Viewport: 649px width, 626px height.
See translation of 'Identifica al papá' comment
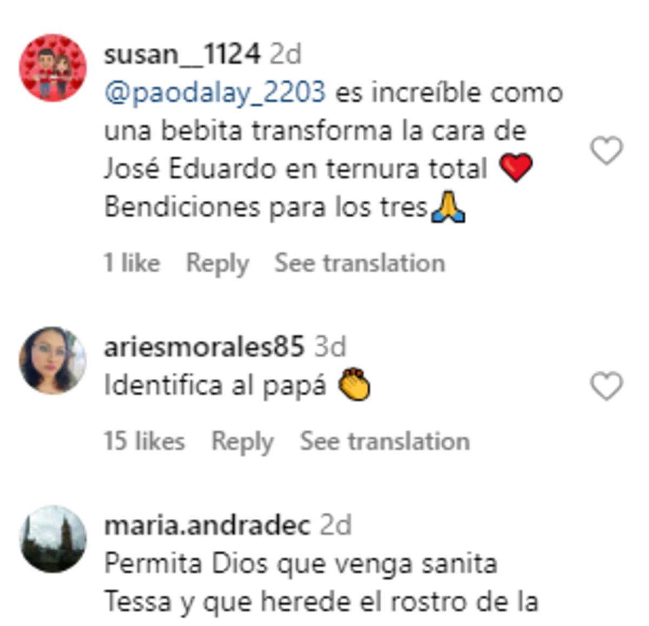(385, 441)
